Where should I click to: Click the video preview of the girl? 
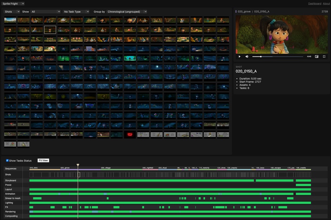point(282,34)
